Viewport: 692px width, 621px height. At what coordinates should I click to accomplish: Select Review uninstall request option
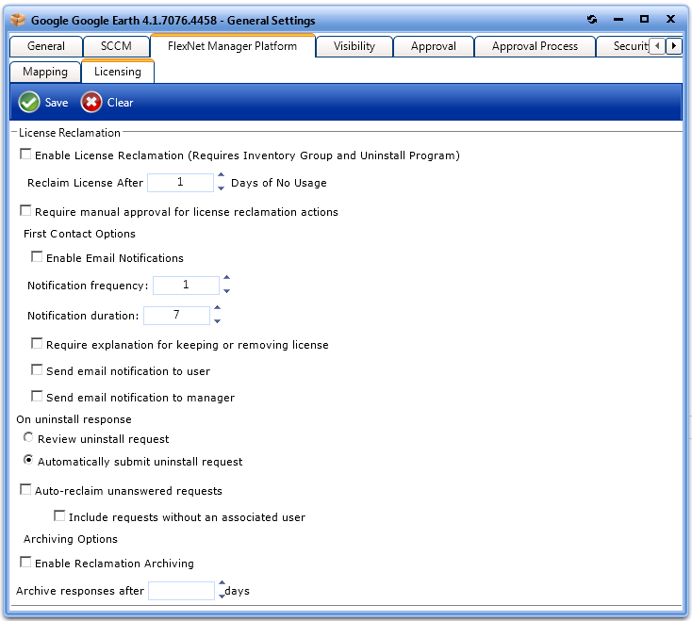[x=28, y=437]
